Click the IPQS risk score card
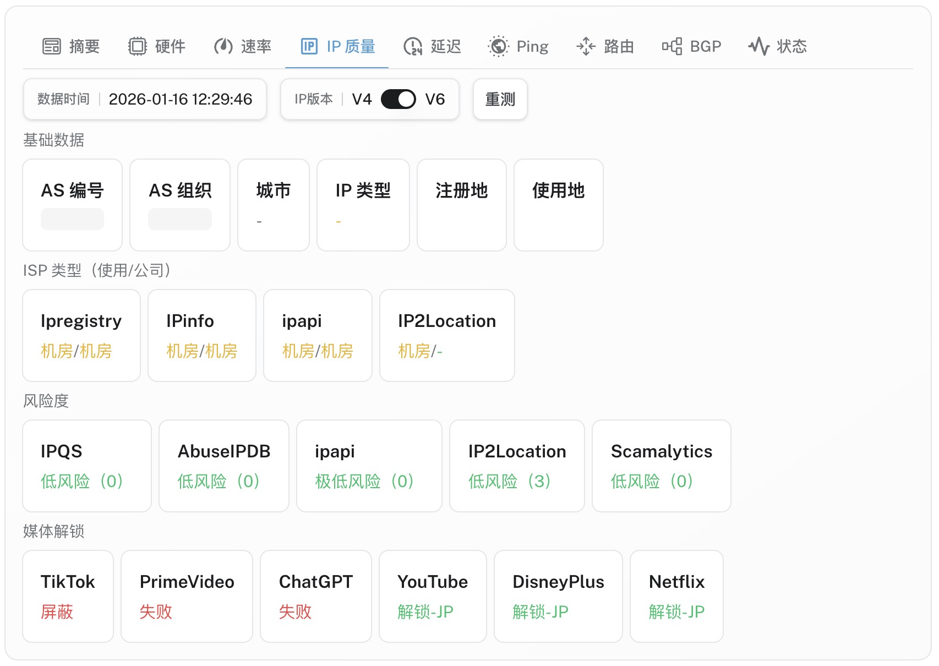The image size is (939, 666). pyautogui.click(x=86, y=466)
